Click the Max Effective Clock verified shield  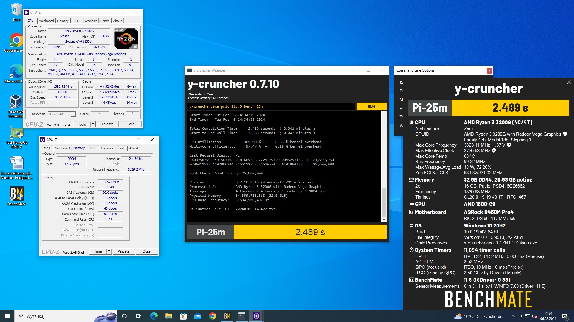[x=494, y=151]
